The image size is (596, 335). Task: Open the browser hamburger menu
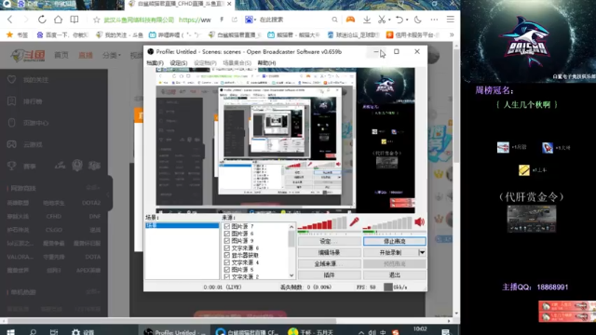pyautogui.click(x=451, y=20)
